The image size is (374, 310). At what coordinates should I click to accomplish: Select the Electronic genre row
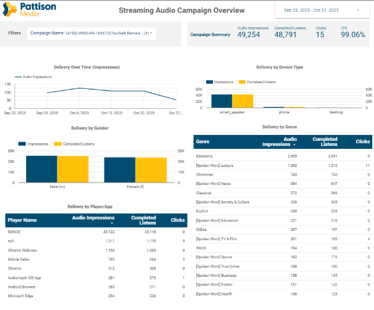tap(283, 156)
